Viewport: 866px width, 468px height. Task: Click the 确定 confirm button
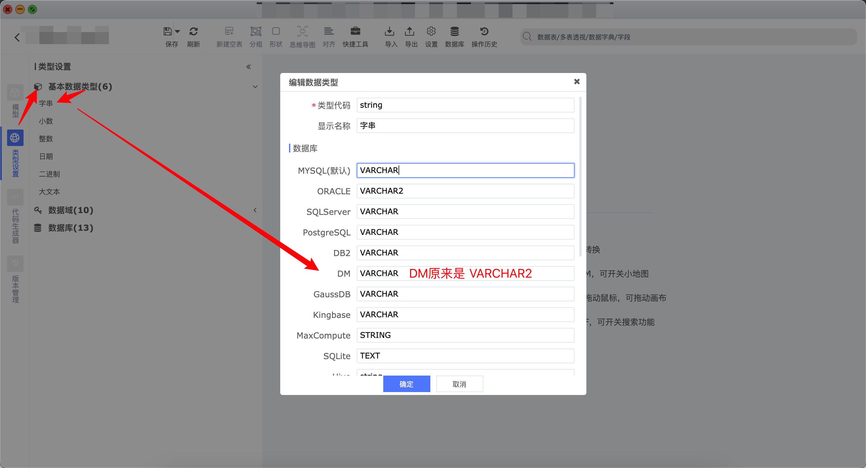(x=406, y=384)
